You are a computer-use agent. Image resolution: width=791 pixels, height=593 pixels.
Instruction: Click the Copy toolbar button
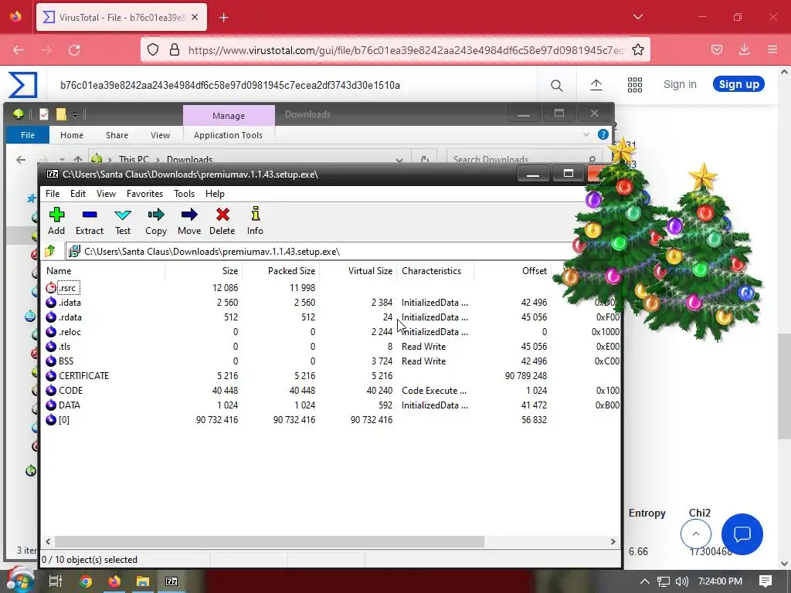(156, 221)
